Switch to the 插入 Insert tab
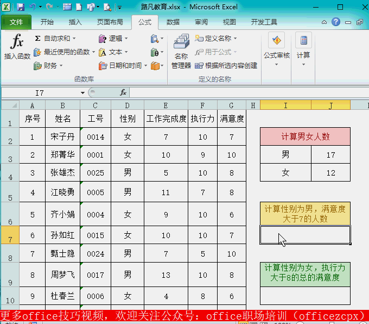The width and height of the screenshot is (369, 324). (75, 22)
